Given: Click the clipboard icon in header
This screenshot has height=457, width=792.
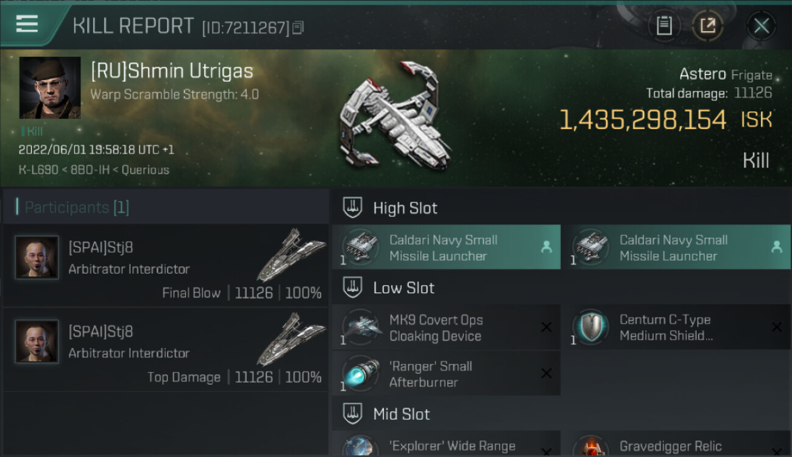Looking at the screenshot, I should (x=664, y=26).
